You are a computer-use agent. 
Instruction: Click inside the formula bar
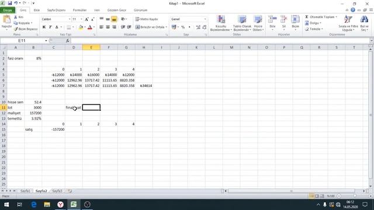(220, 41)
